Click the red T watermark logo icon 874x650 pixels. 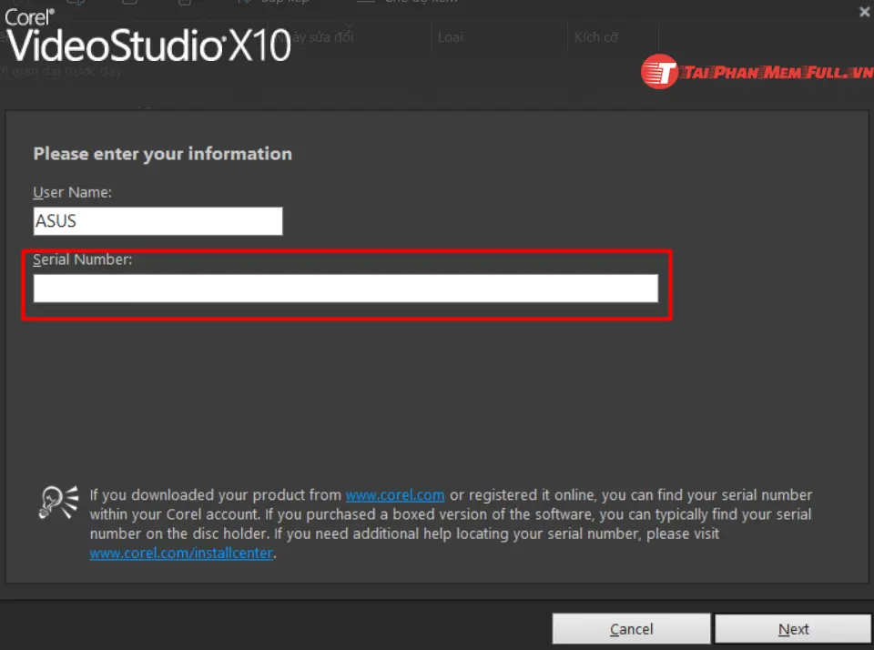coord(660,72)
